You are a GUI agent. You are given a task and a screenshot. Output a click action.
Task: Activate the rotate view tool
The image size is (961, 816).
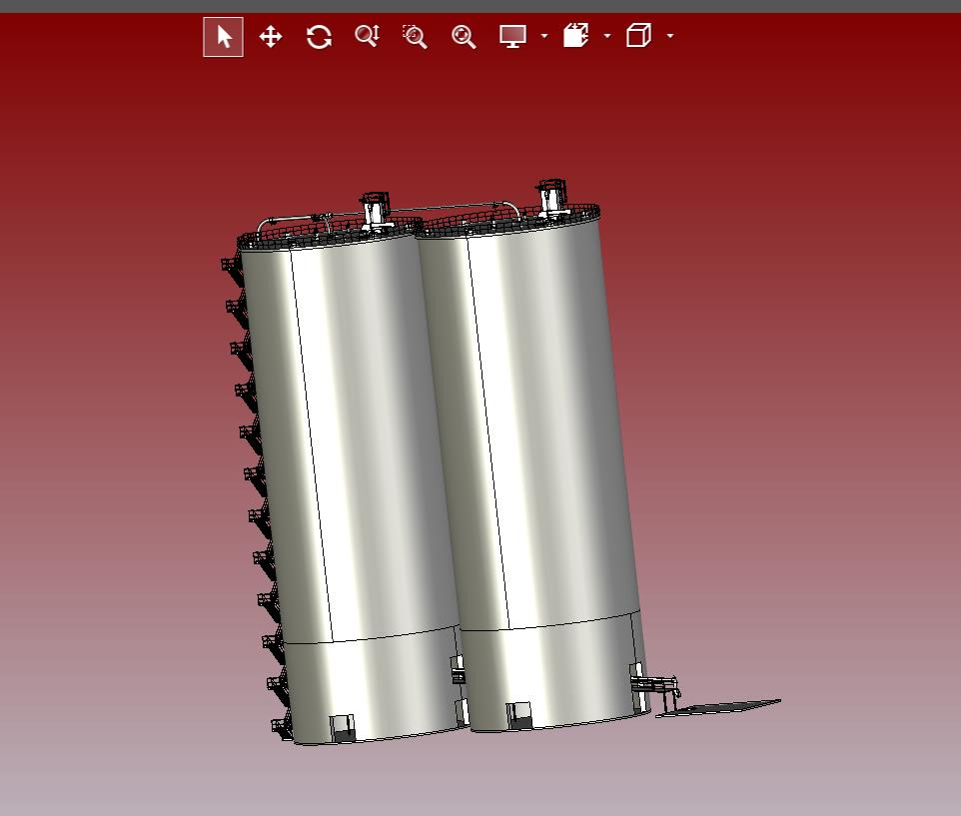click(x=319, y=37)
